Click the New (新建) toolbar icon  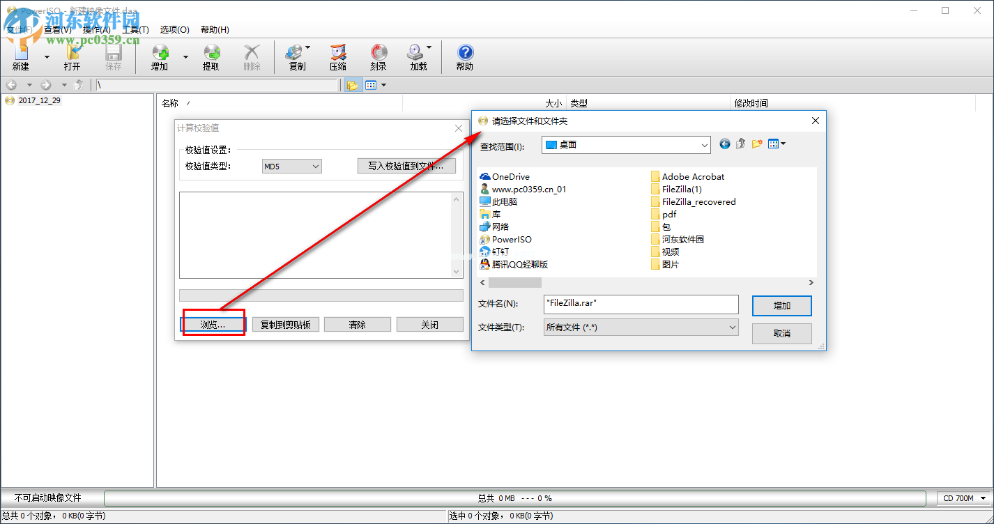tap(21, 57)
